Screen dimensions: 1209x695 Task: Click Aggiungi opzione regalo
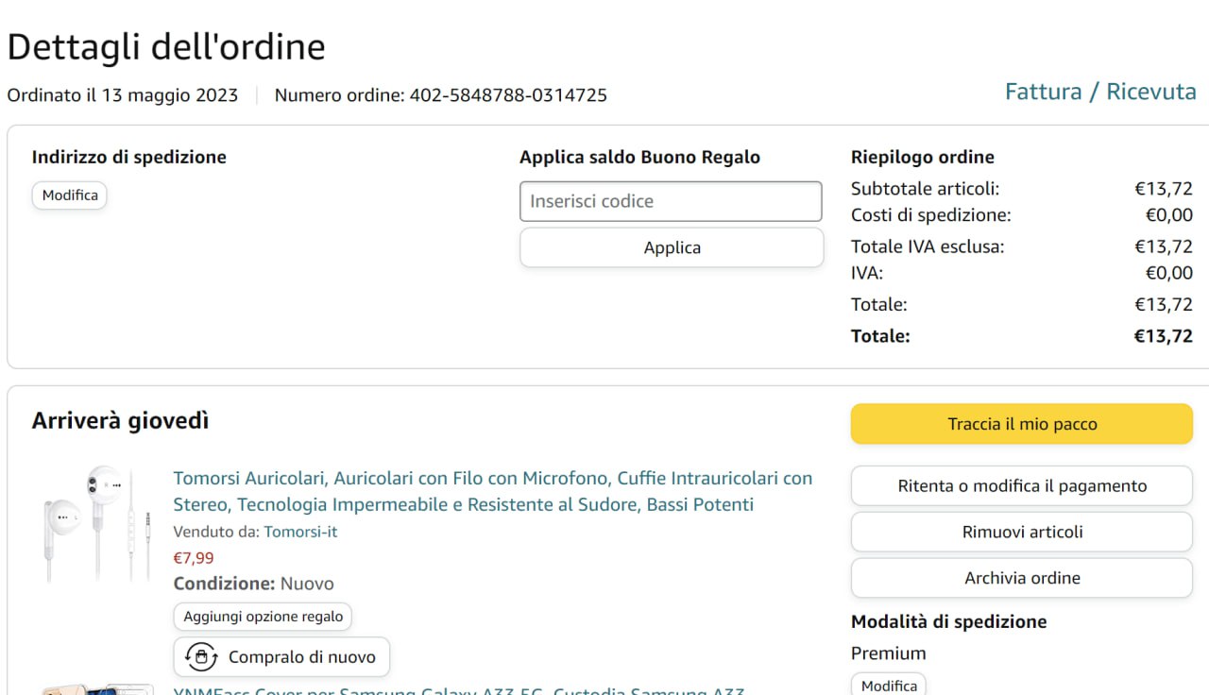point(263,617)
